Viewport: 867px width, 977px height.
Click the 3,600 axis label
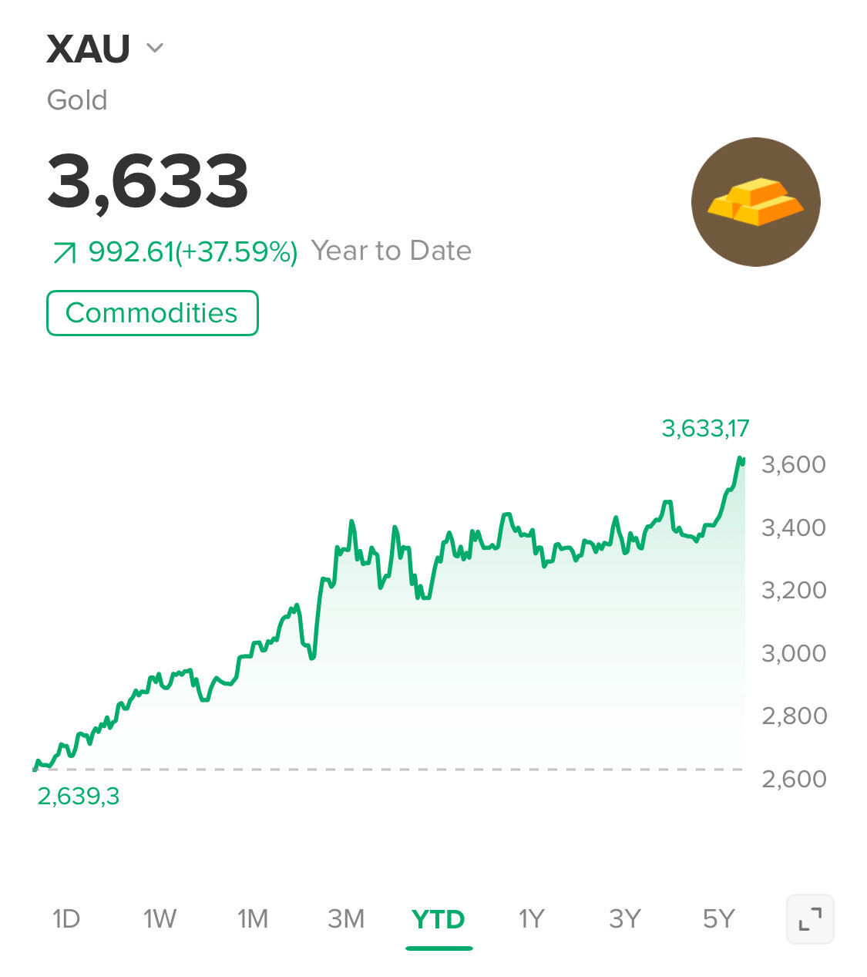coord(793,464)
